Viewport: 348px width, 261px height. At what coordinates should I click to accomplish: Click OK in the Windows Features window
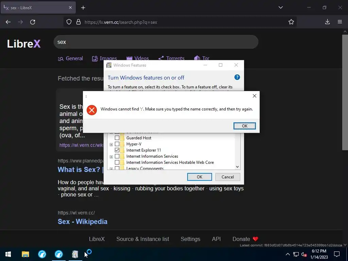(x=199, y=177)
